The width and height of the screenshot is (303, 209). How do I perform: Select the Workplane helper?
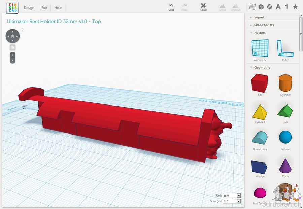tap(260, 49)
